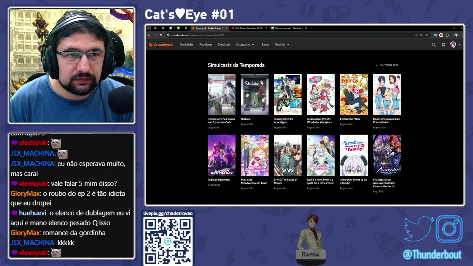Open the Hands off: Sawaranaide Kotesashi-kun poster
Image resolution: width=473 pixels, height=266 pixels.
(387, 95)
